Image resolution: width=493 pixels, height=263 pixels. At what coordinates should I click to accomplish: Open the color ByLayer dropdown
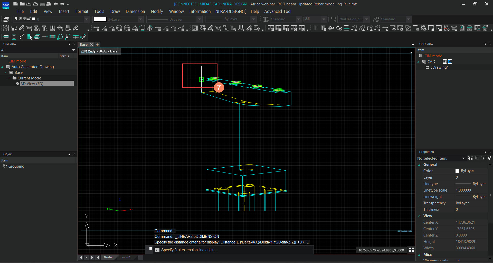coord(140,19)
